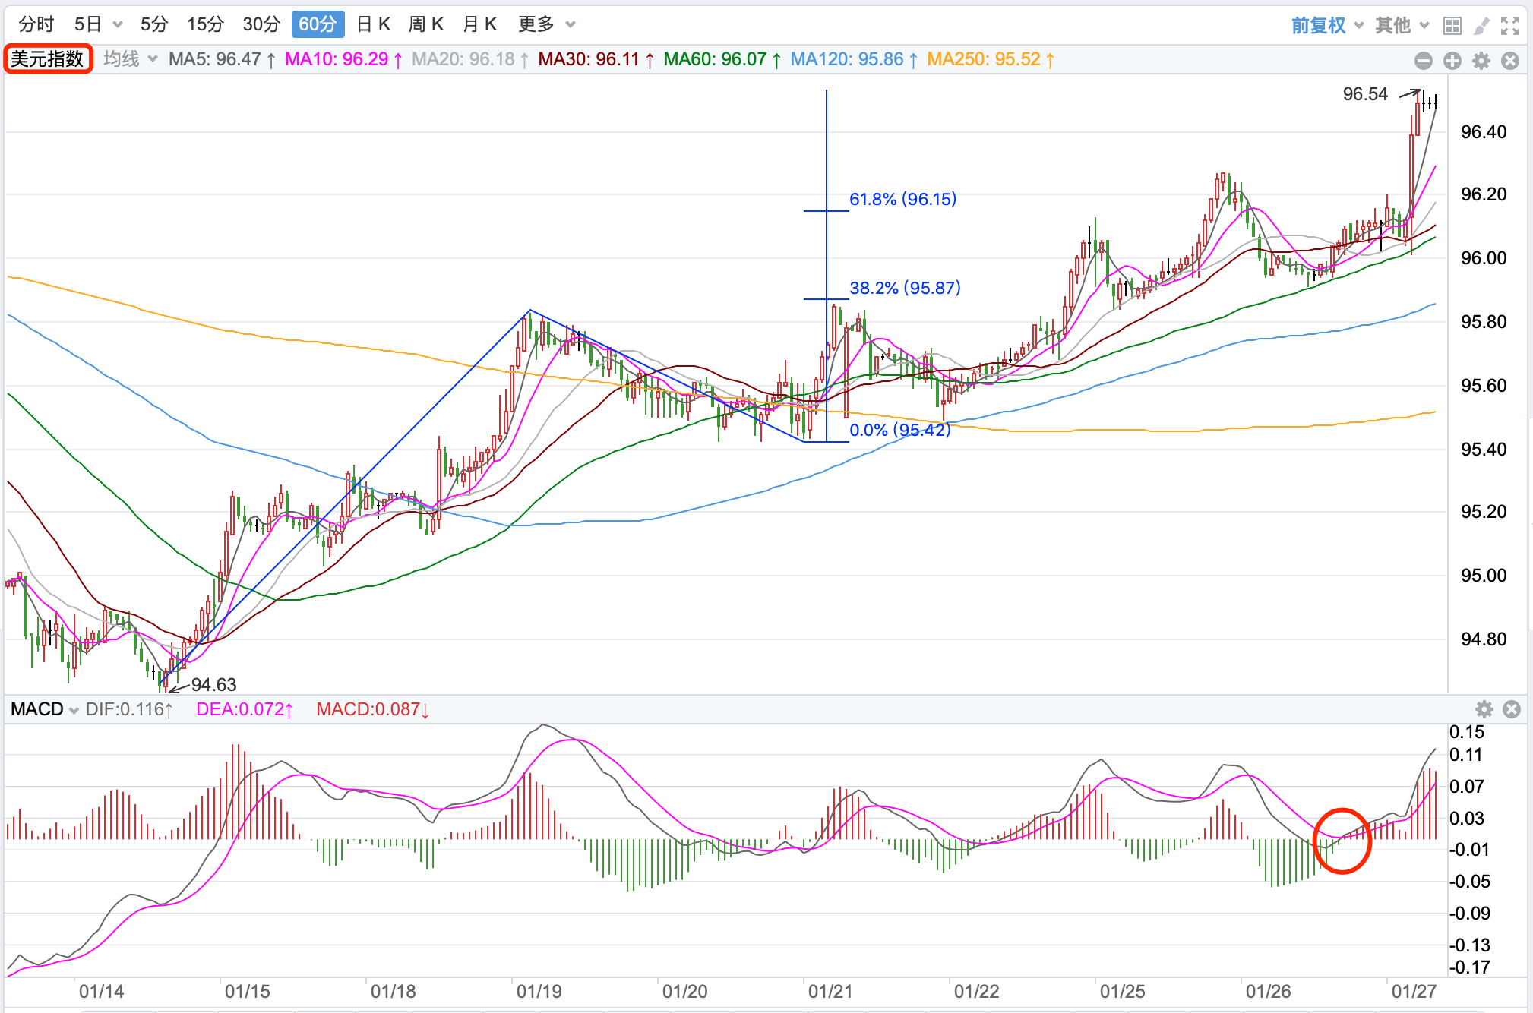The image size is (1533, 1013).
Task: Click the 61.8% (96.15) Fibonacci label
Action: (902, 199)
